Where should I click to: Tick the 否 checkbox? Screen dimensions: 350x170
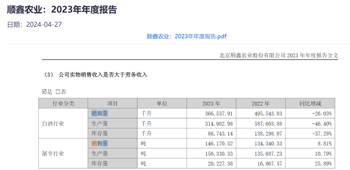(58, 91)
